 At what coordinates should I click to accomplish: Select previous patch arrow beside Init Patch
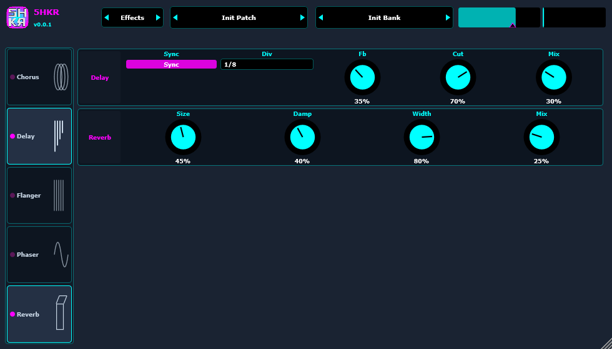pyautogui.click(x=175, y=17)
